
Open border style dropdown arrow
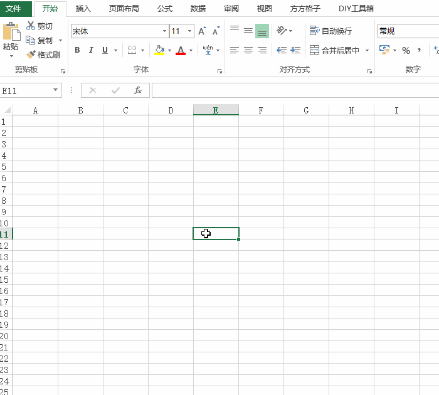pos(142,50)
